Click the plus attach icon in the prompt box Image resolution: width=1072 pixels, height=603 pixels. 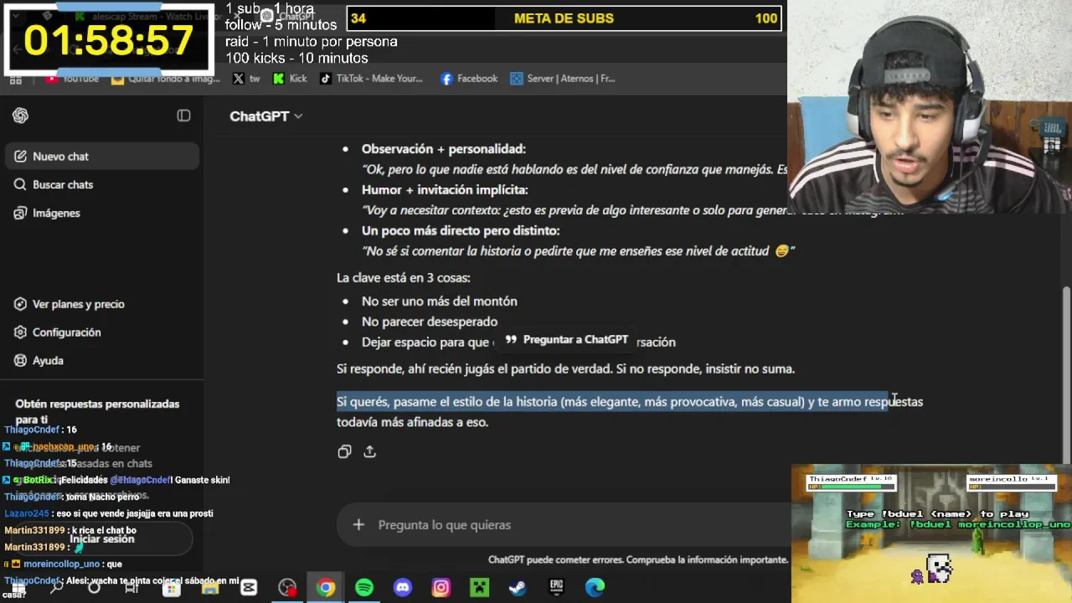(x=358, y=525)
